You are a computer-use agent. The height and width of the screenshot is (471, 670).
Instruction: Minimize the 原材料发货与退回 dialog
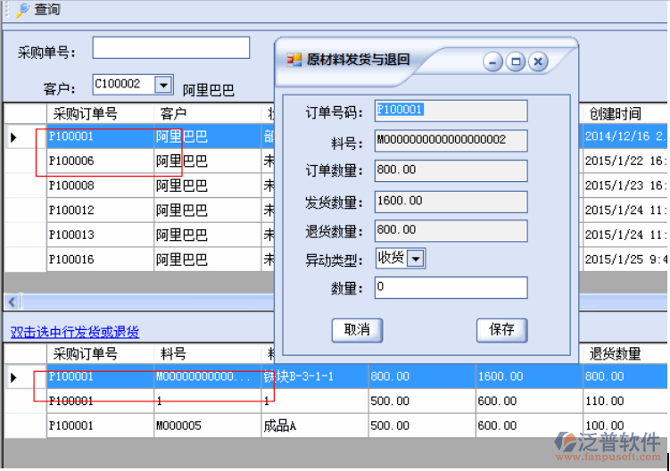coord(492,62)
